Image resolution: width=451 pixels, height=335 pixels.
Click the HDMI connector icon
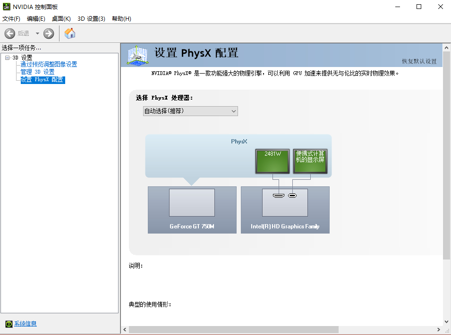[279, 196]
